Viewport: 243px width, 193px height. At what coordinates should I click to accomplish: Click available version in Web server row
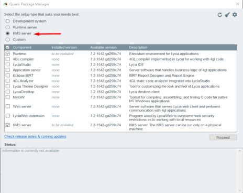click(105, 106)
